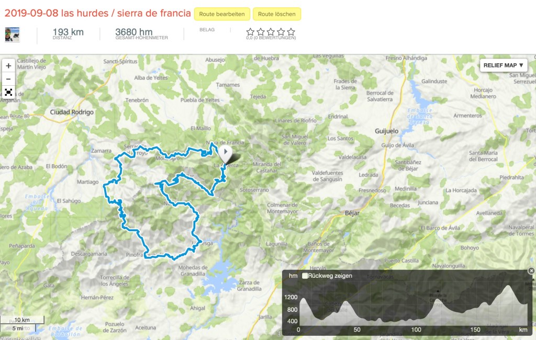Give the route a two-star rating
Image resolution: width=536 pixels, height=340 pixels.
[261, 32]
